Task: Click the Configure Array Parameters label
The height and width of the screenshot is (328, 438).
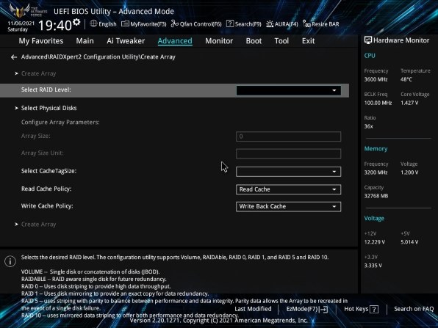Action: coord(60,122)
